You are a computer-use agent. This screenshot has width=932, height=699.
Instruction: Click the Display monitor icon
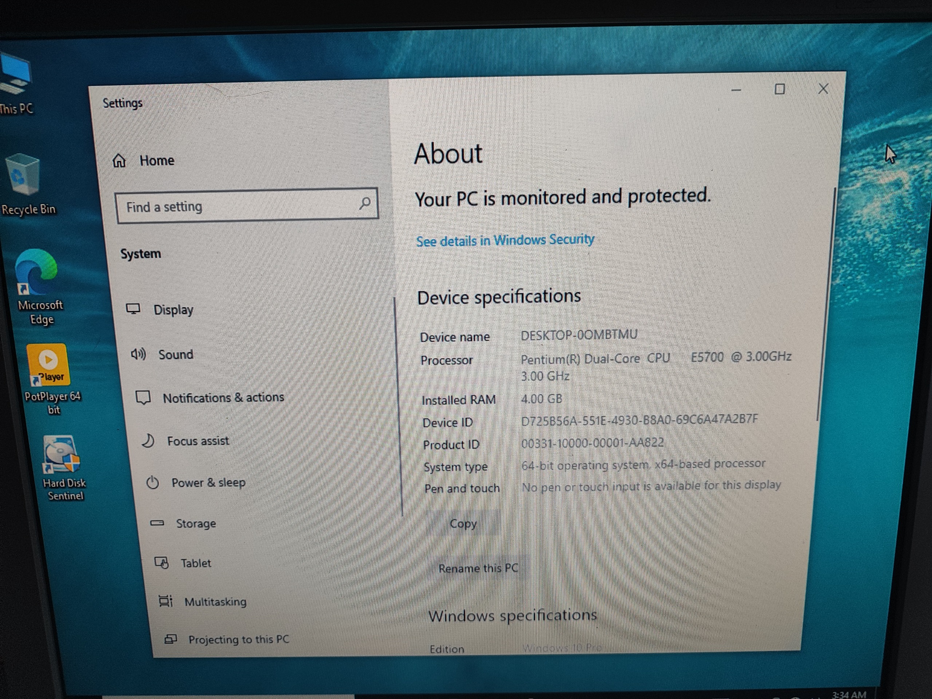point(133,309)
